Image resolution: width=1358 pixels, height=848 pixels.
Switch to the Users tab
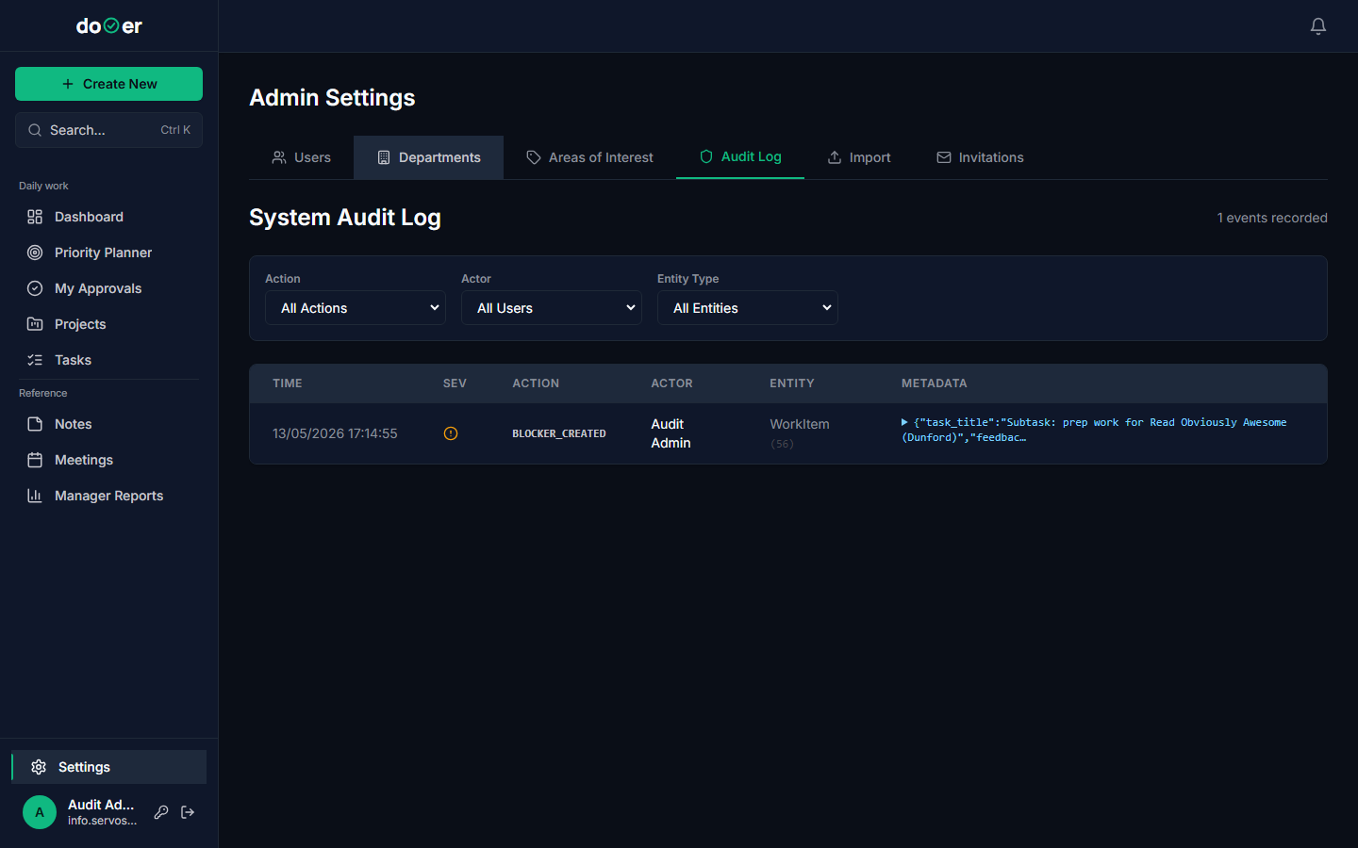pyautogui.click(x=301, y=157)
